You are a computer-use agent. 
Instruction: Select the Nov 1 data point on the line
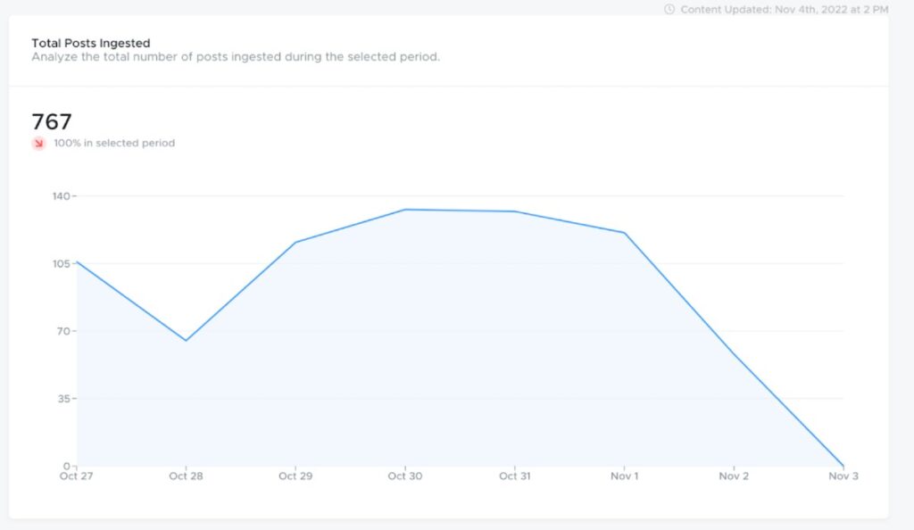point(624,233)
